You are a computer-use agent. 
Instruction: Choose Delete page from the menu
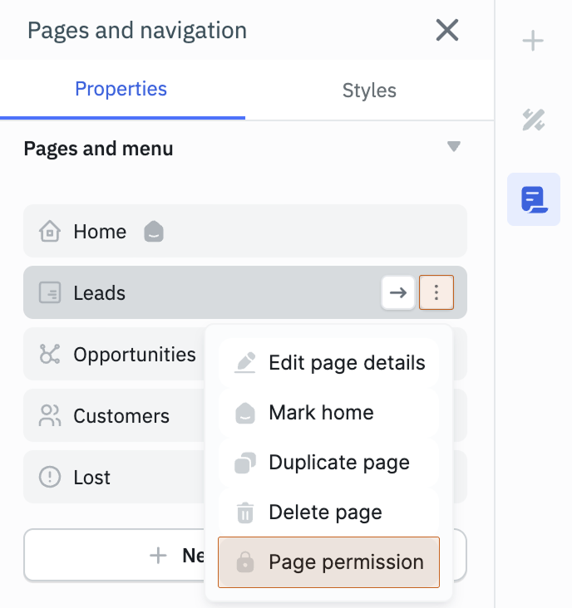(328, 512)
